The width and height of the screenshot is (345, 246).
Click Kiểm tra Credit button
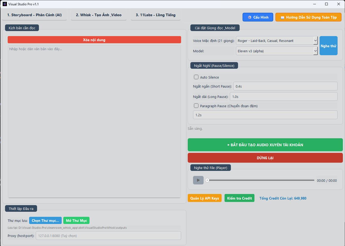(x=239, y=198)
